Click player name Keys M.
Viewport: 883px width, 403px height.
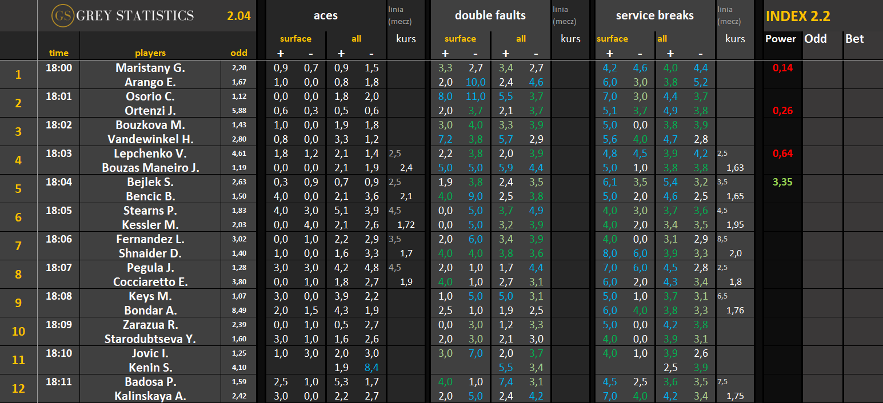150,296
